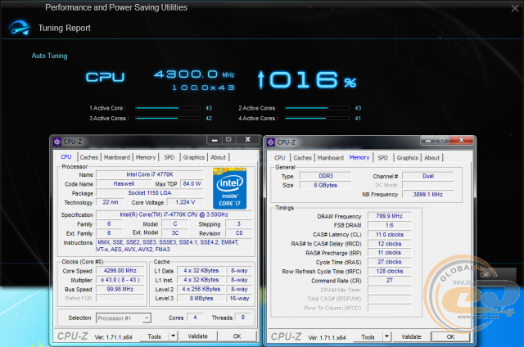Click the Row Refresh Cycle Time value 128 clocks
The width and height of the screenshot is (524, 347).
[x=390, y=271]
